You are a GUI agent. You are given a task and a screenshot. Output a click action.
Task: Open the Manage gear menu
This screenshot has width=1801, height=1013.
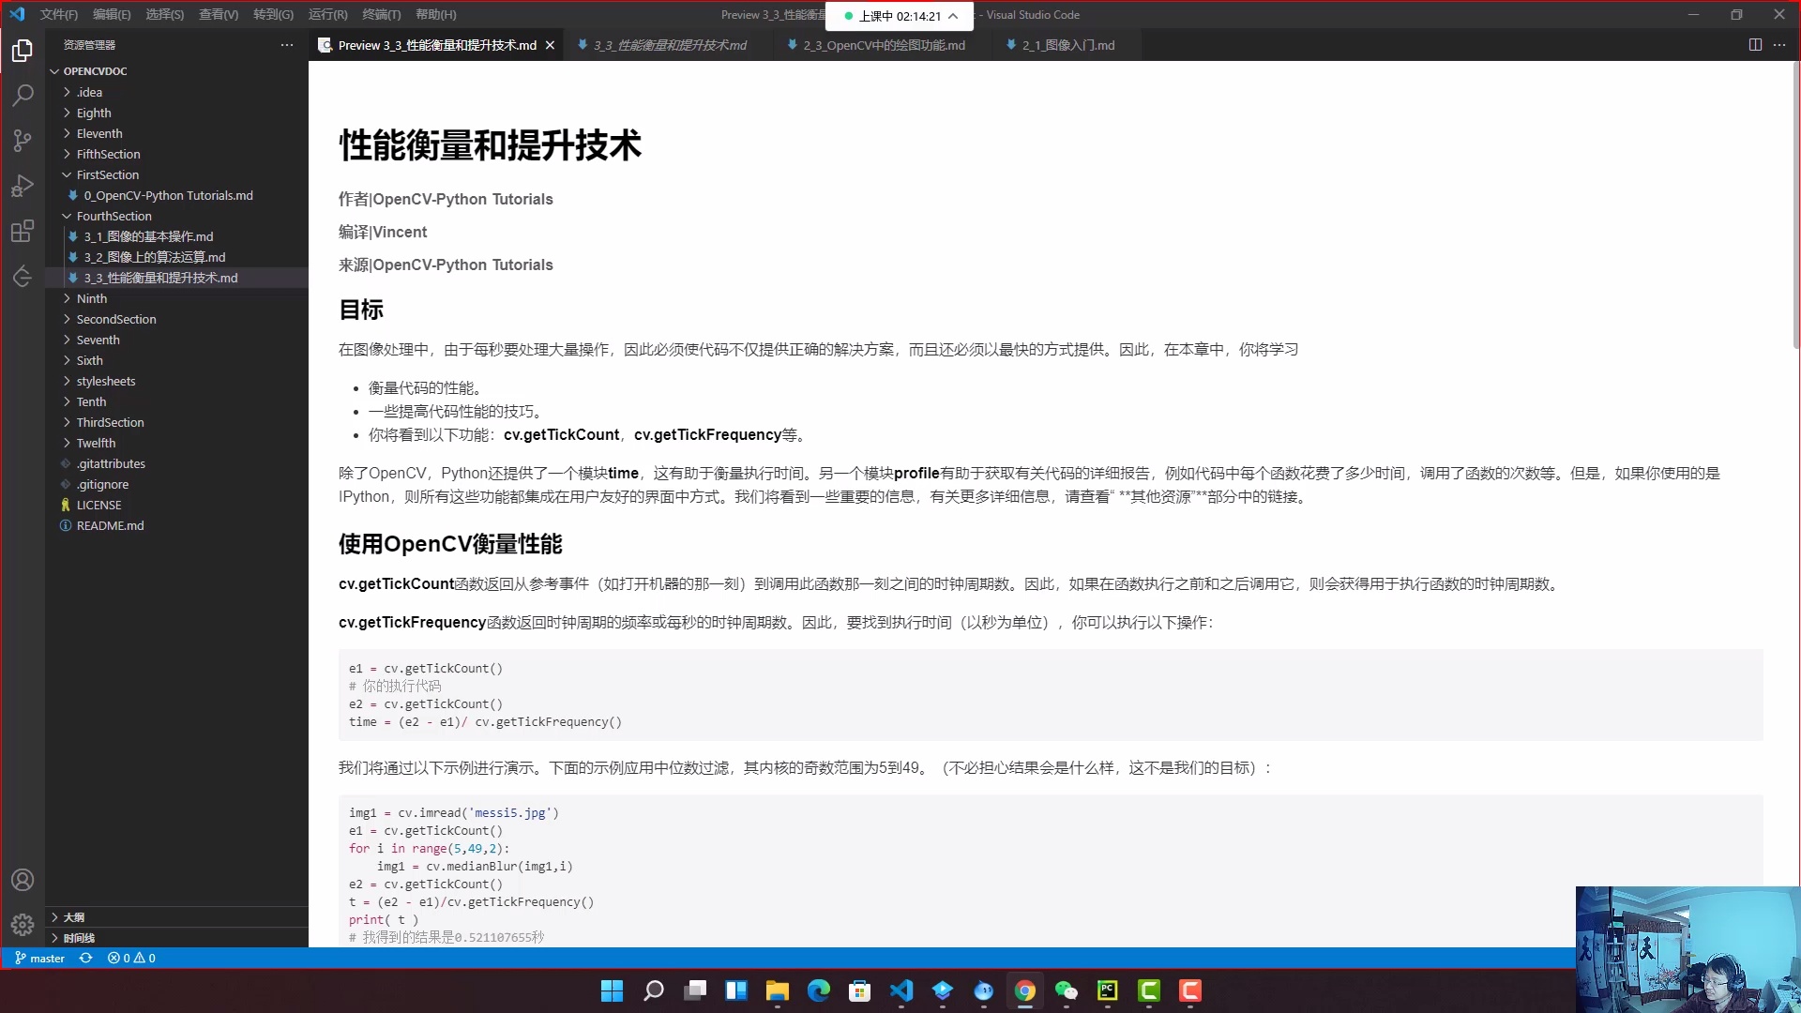pyautogui.click(x=23, y=925)
